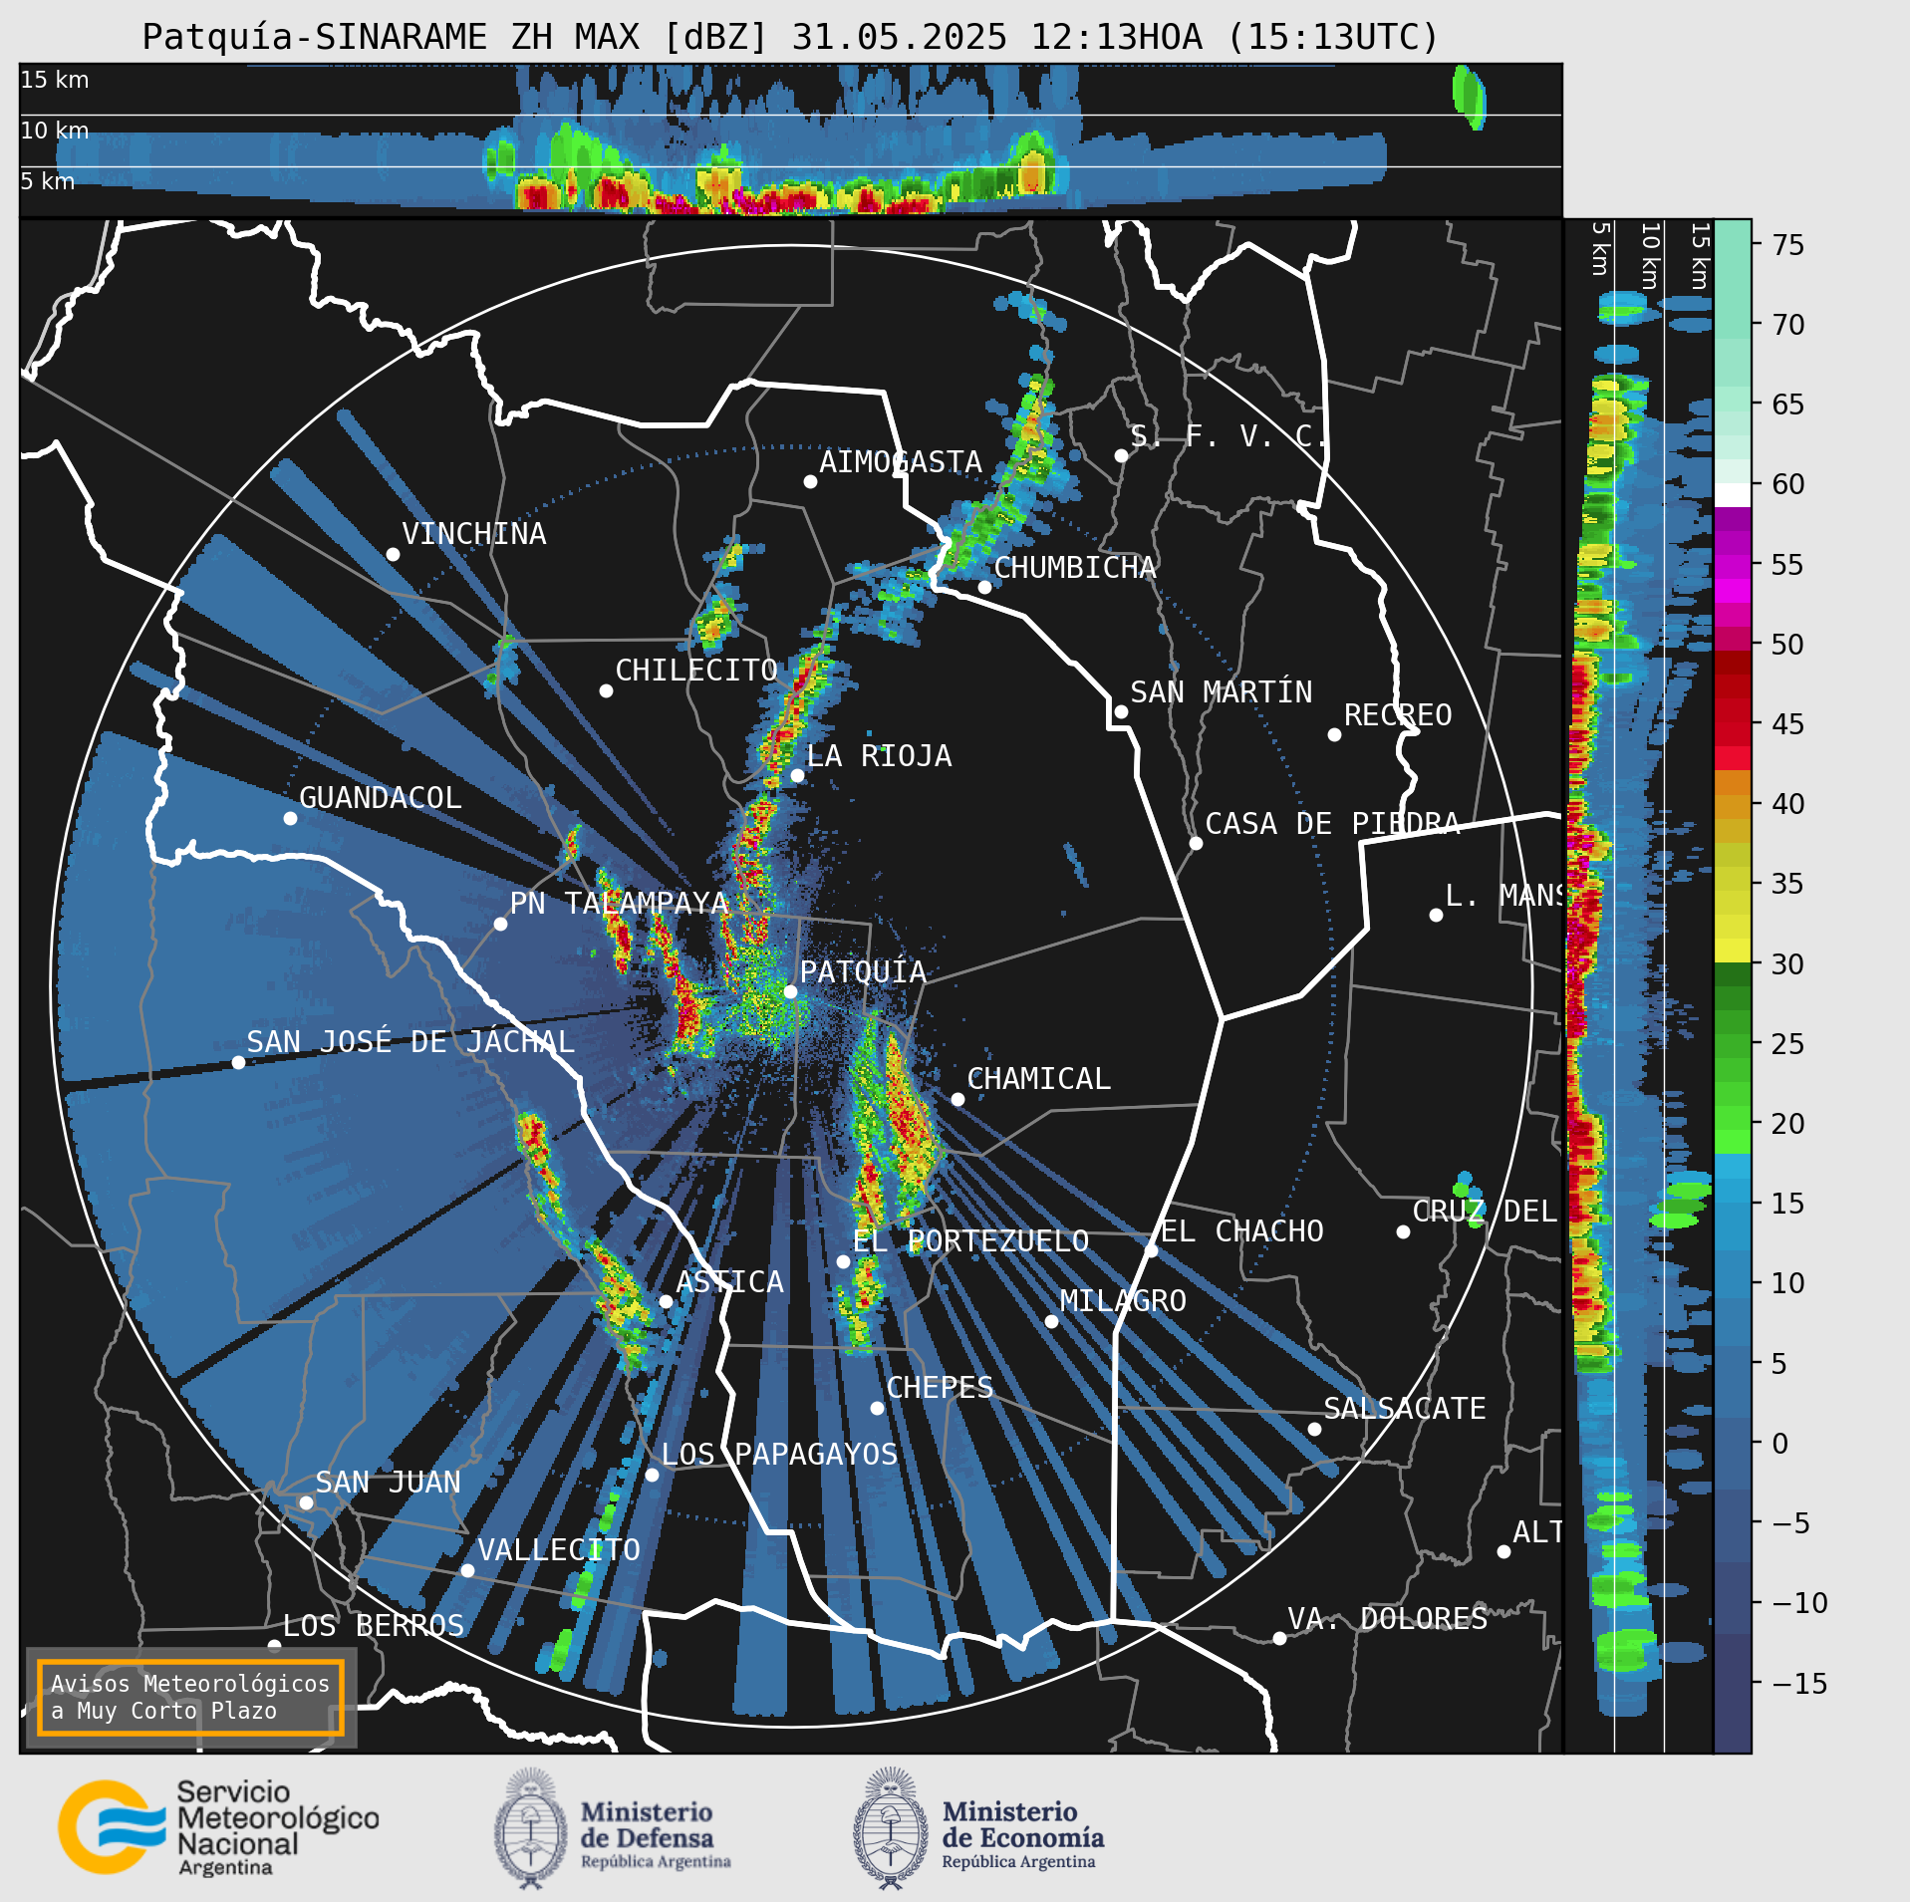Click the white dot marking Patquía
Image resolution: width=1910 pixels, height=1902 pixels.
click(x=790, y=991)
